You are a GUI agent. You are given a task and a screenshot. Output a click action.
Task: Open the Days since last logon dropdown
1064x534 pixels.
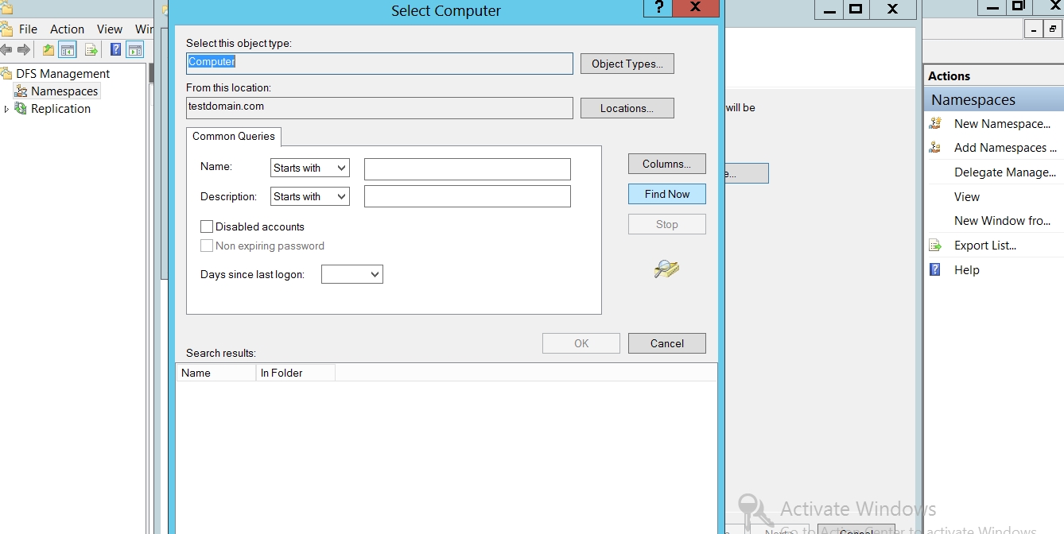(351, 274)
